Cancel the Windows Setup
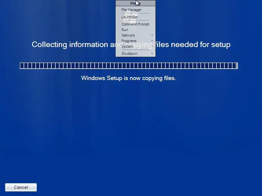 pos(21,187)
